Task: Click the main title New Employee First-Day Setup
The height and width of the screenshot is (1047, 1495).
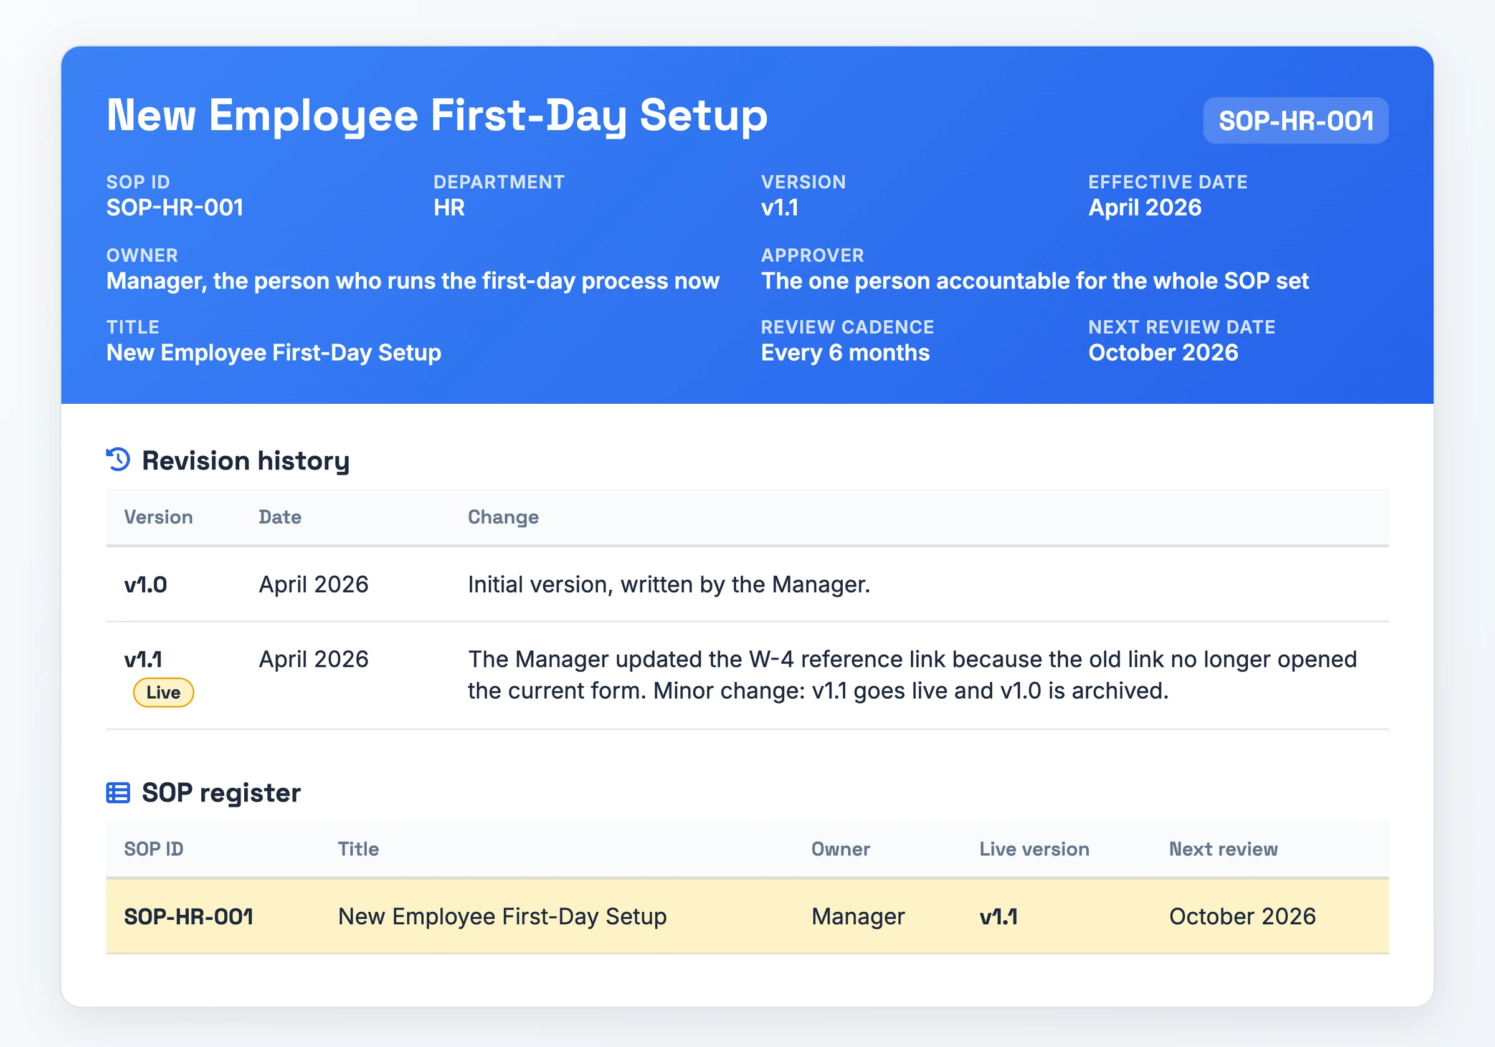Action: click(x=437, y=115)
